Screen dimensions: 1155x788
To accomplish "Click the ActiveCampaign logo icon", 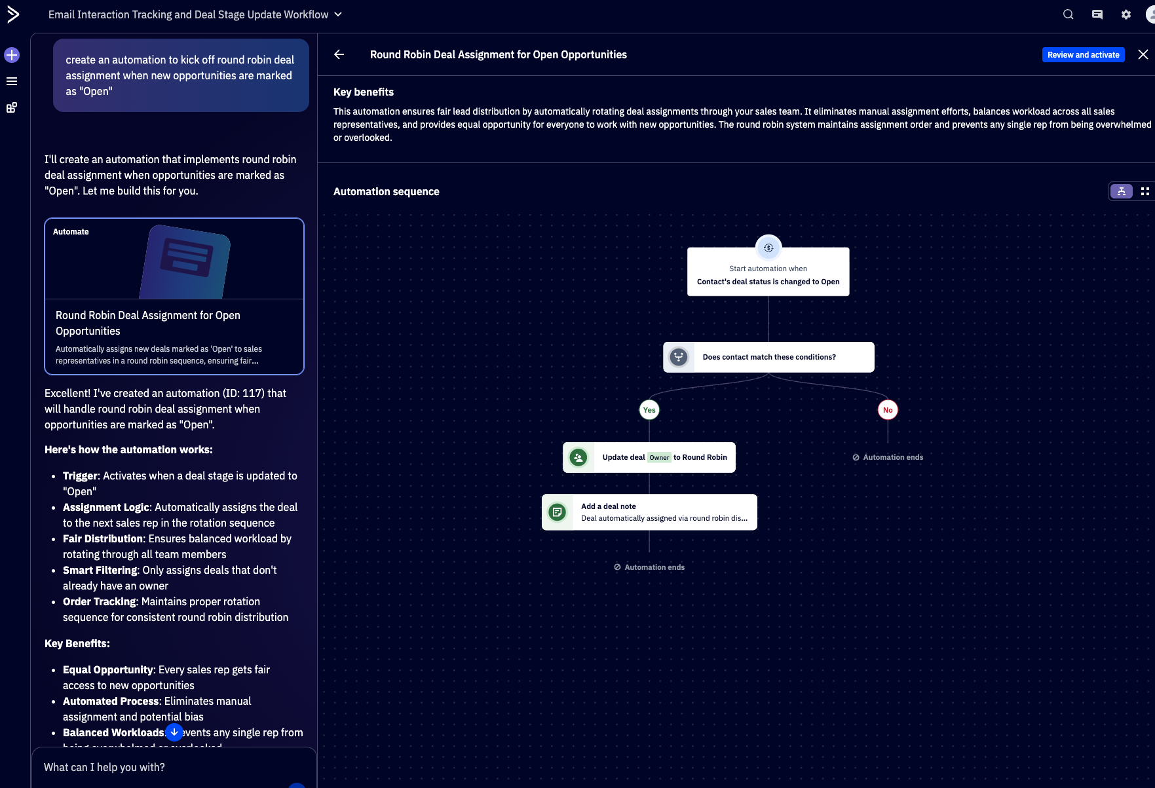I will coord(13,14).
